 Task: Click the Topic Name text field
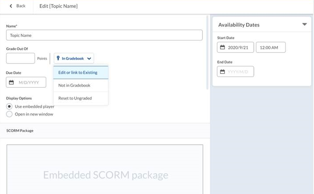[x=104, y=35]
